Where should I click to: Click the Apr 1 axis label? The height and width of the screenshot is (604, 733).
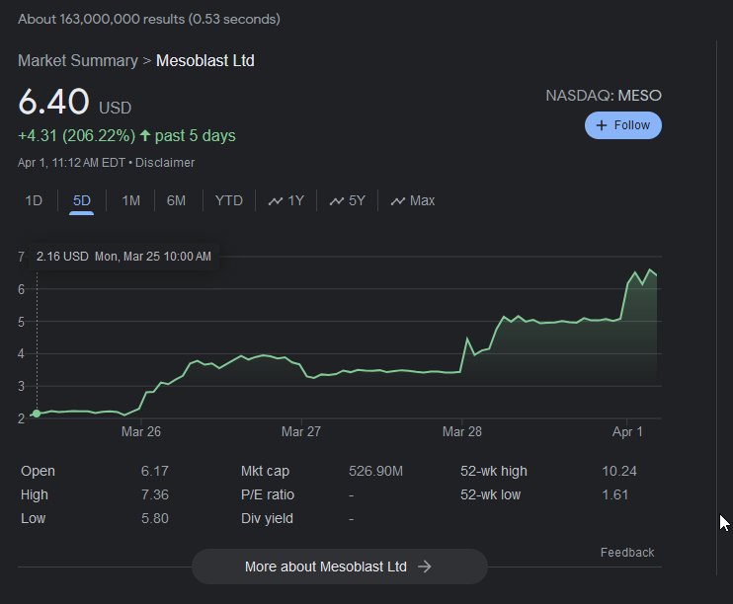(x=627, y=431)
